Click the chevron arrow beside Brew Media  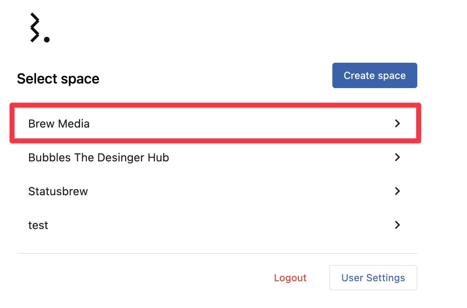tap(397, 123)
